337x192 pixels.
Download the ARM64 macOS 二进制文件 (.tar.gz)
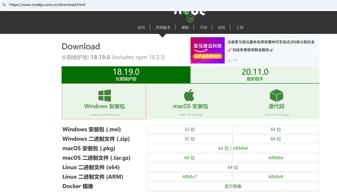click(x=275, y=157)
